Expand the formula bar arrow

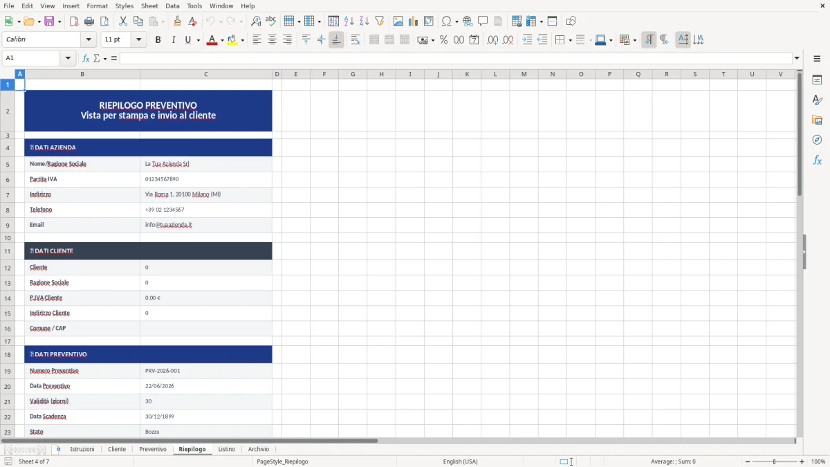click(797, 58)
